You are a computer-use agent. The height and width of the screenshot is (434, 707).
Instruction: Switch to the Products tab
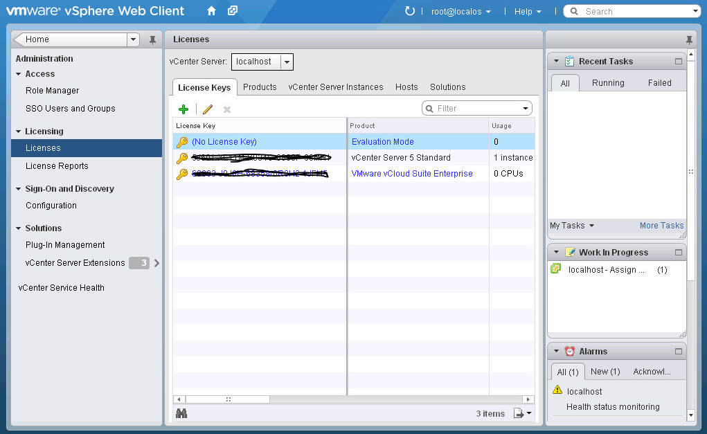[260, 87]
